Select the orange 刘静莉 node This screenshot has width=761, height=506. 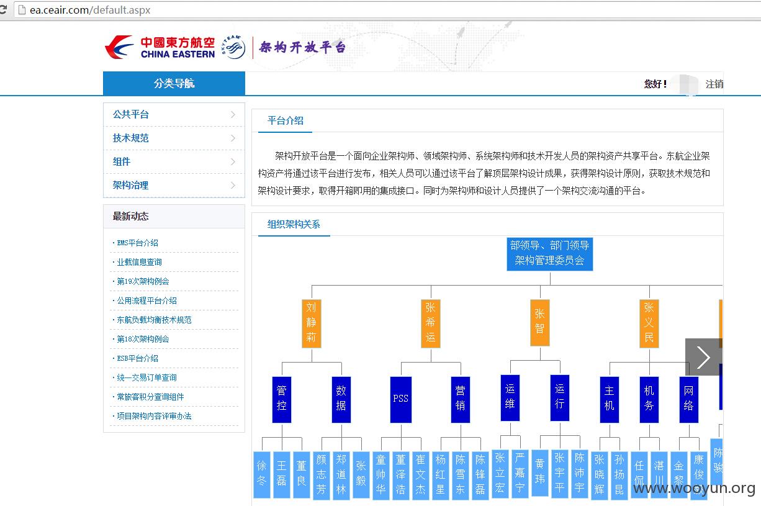(312, 323)
